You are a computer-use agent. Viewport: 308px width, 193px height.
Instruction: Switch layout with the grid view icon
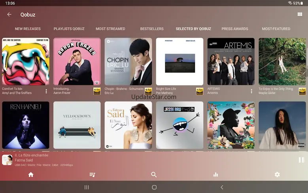(x=300, y=14)
